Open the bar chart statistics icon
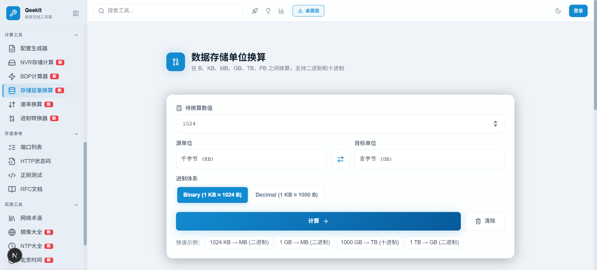The image size is (597, 270). tap(281, 11)
